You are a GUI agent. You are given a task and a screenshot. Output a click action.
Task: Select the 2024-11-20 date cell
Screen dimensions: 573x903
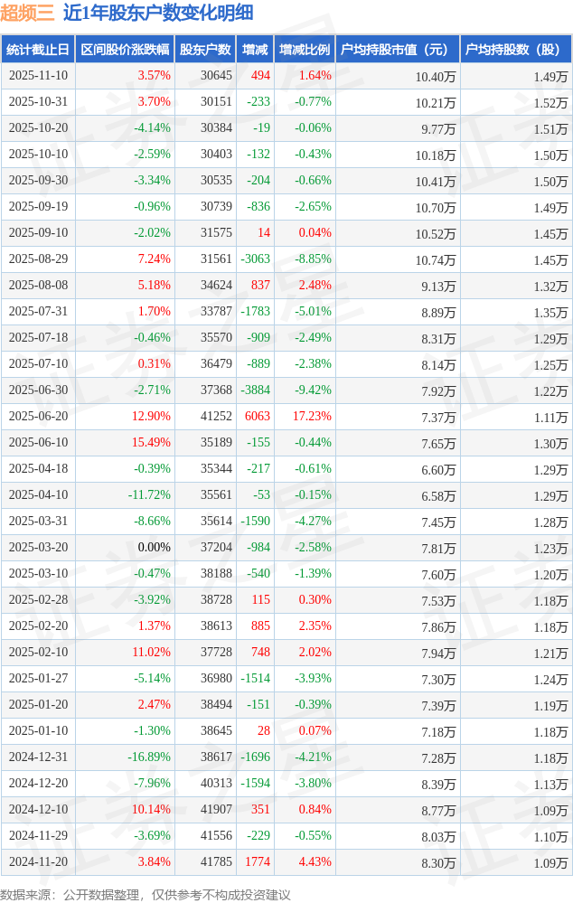38,862
